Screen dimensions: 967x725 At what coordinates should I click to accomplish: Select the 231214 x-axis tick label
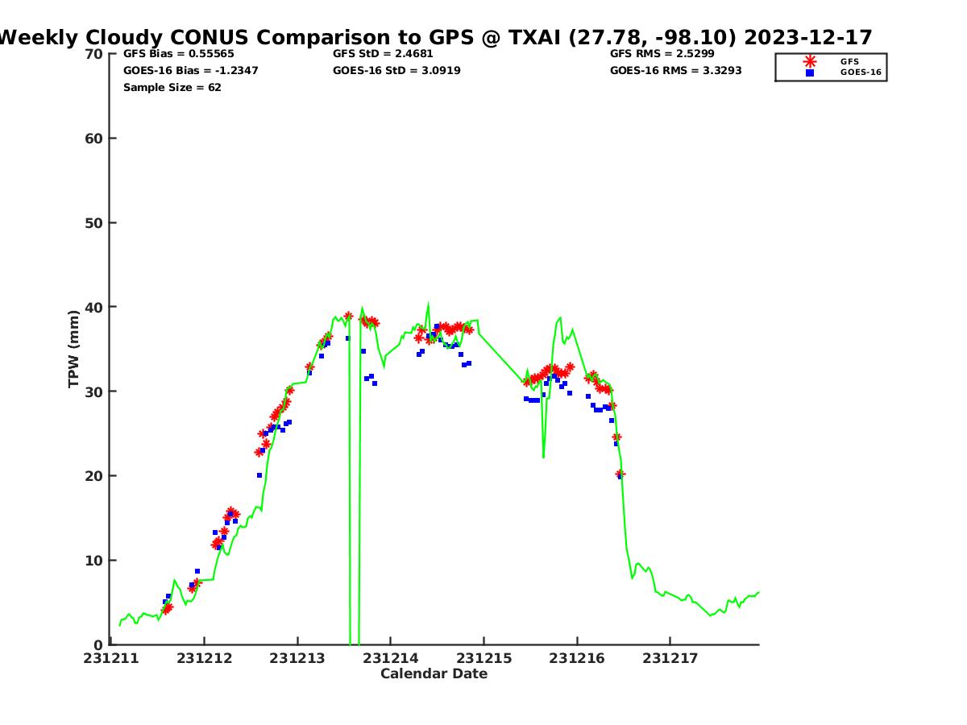391,658
